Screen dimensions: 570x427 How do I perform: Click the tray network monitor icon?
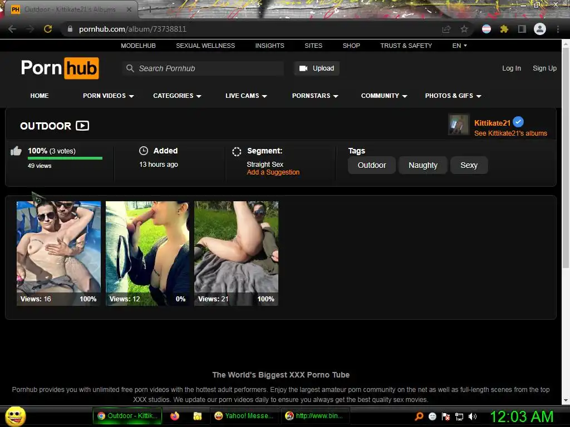[x=459, y=416]
